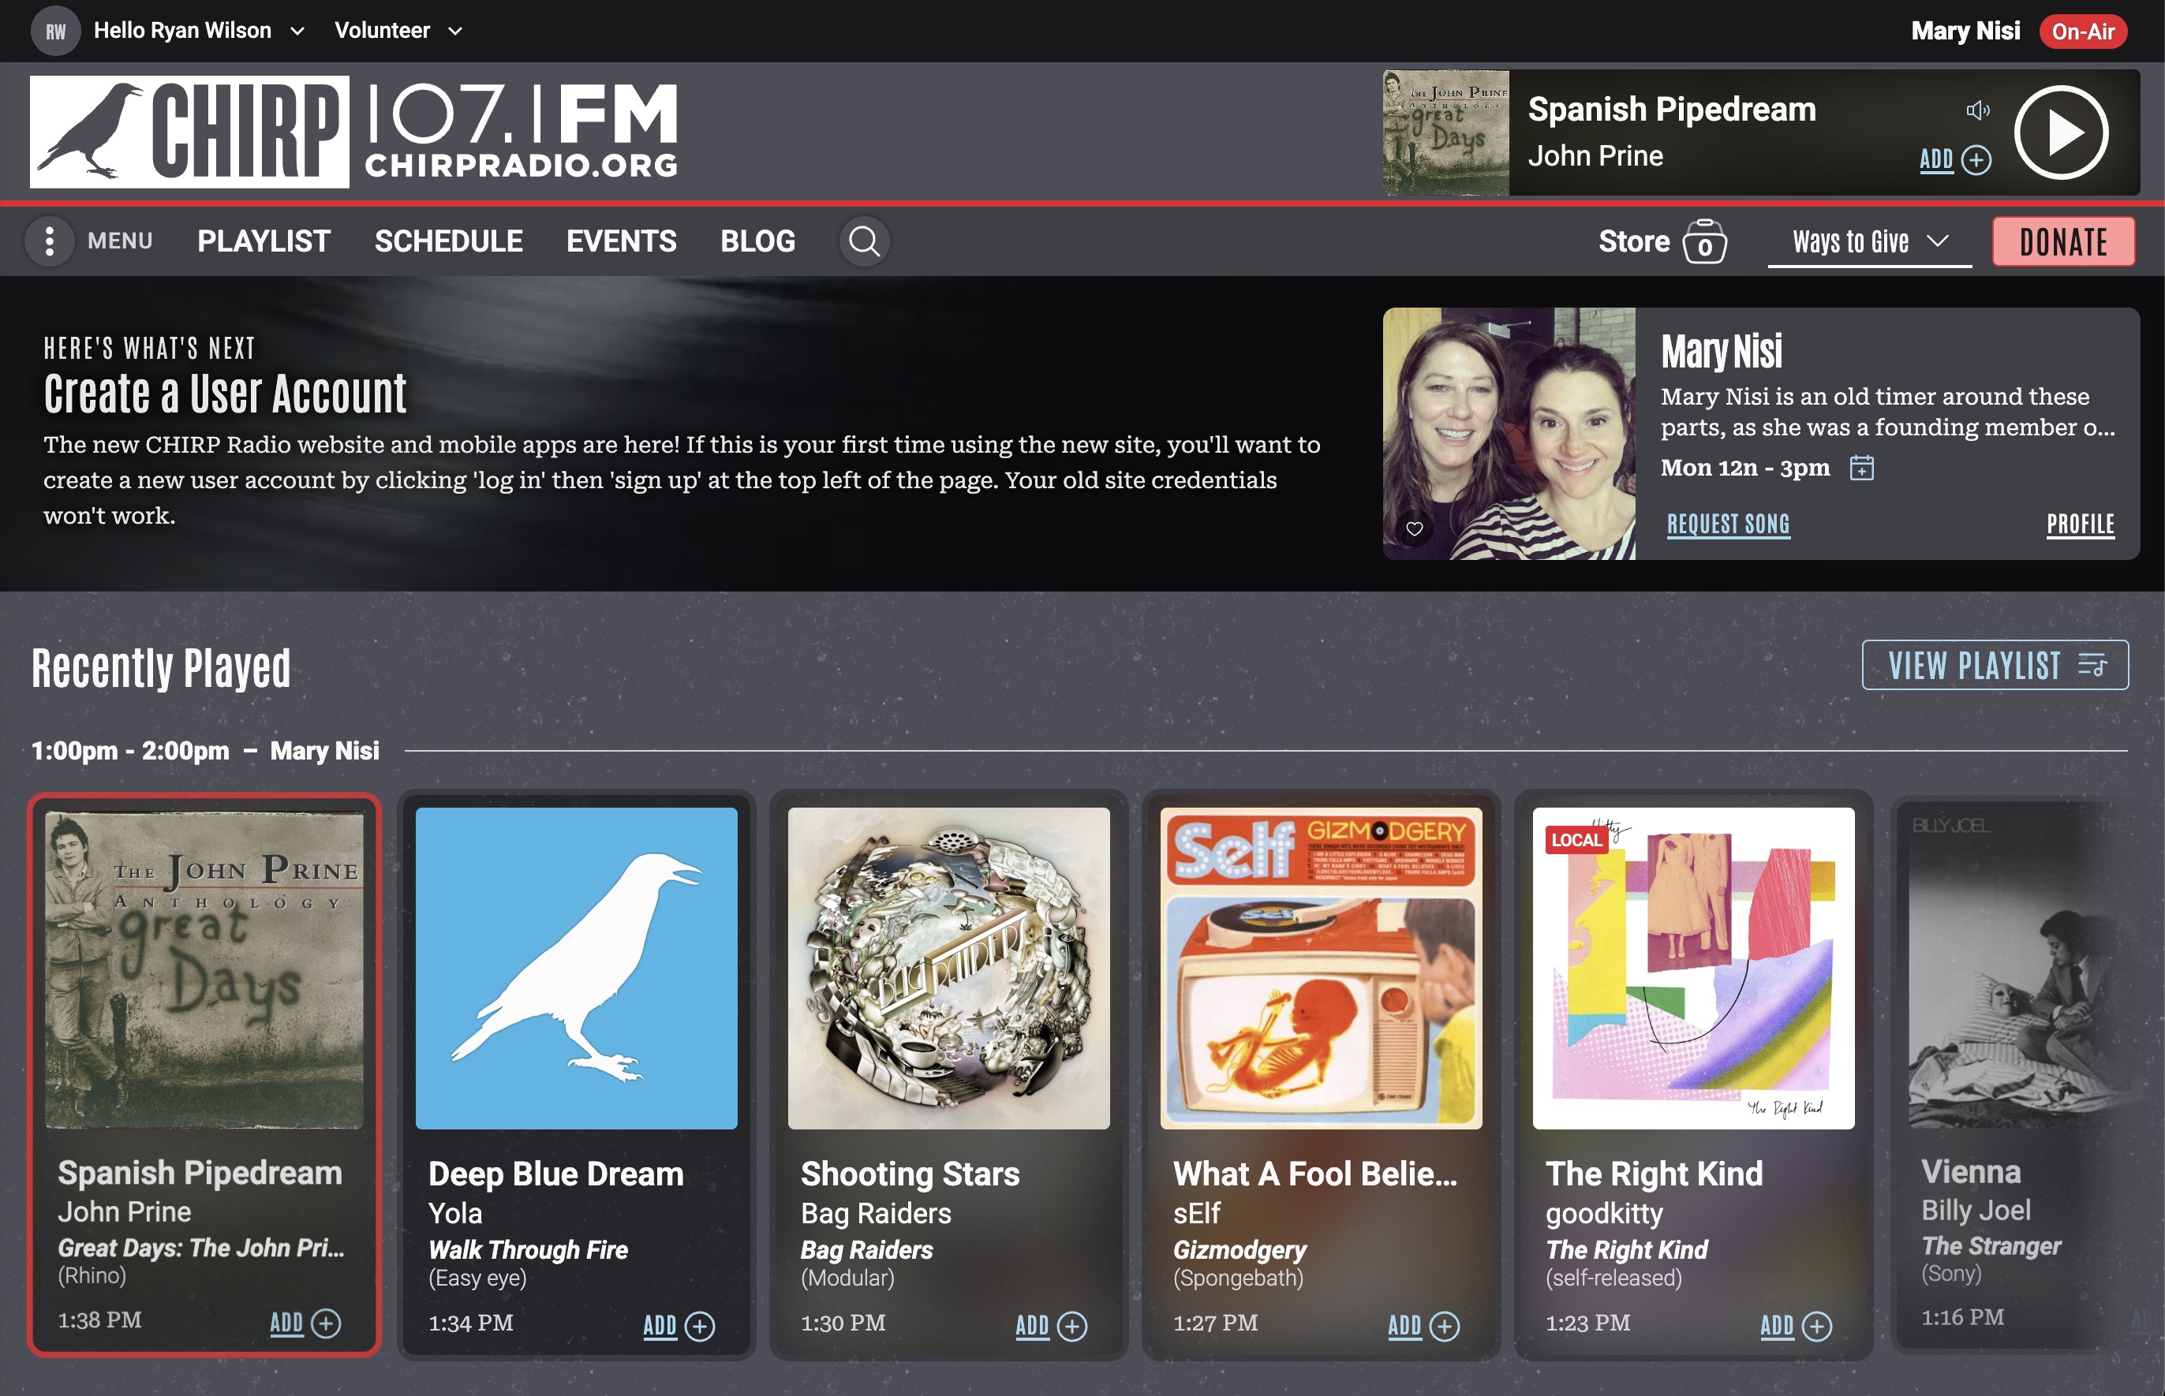Viewport: 2165px width, 1396px height.
Task: Add Spanish Pipedream from the player bar
Action: [1956, 160]
